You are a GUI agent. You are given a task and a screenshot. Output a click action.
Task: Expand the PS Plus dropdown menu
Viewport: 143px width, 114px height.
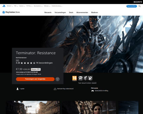29,6
